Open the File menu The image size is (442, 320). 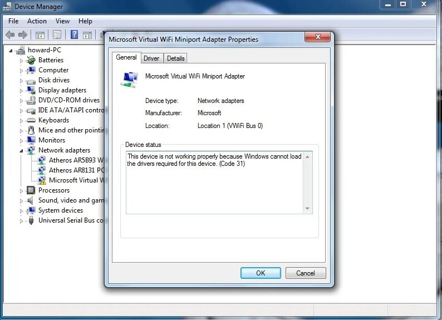(x=13, y=21)
